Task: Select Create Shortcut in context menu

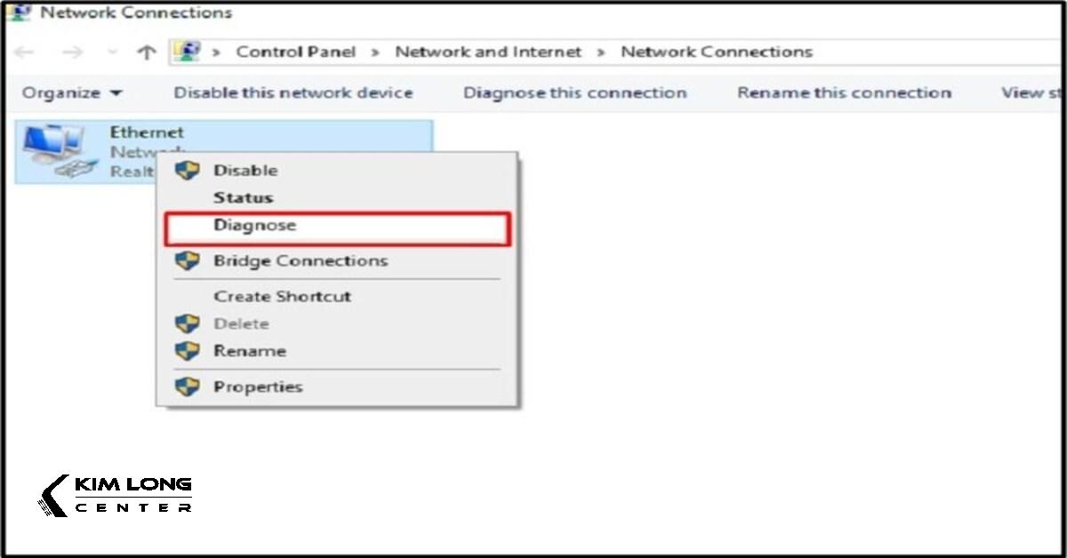Action: click(282, 297)
